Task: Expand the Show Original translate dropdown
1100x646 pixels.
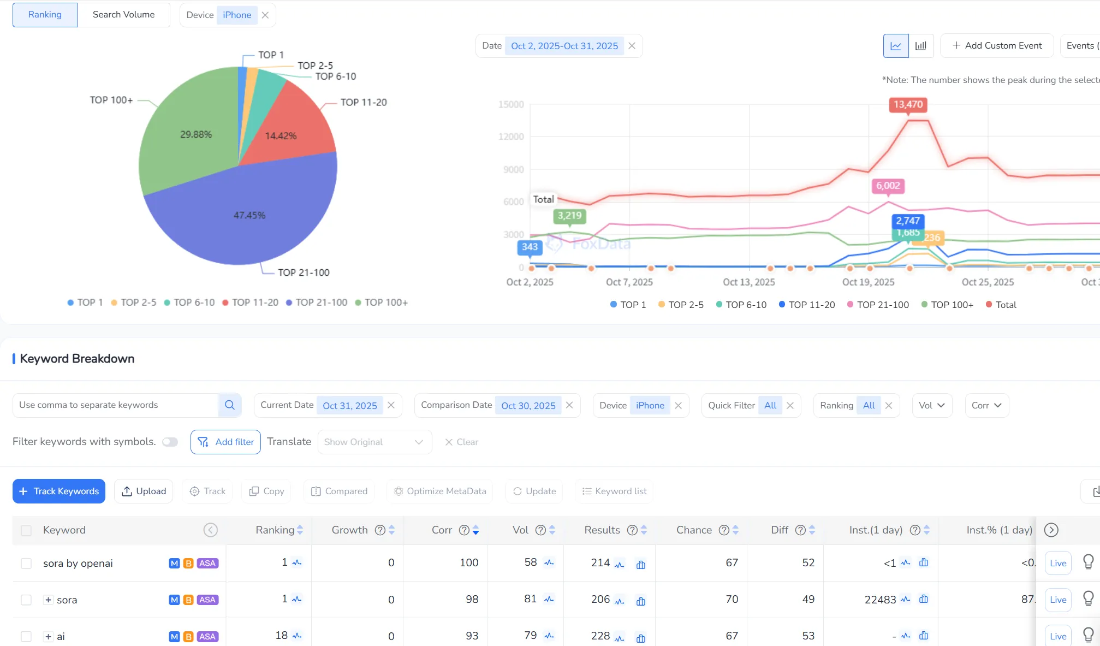Action: (x=374, y=442)
